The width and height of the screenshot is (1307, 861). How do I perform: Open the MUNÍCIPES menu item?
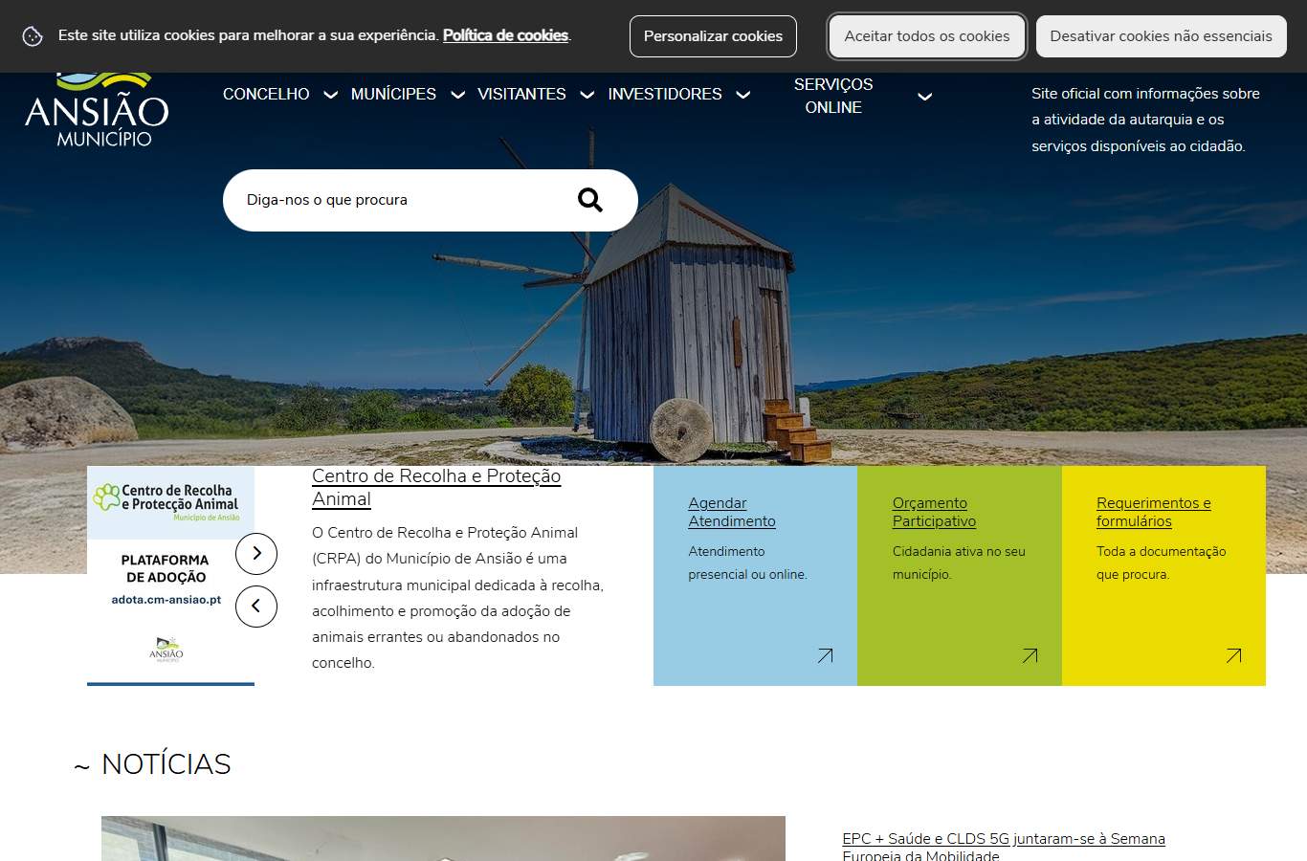(x=393, y=94)
